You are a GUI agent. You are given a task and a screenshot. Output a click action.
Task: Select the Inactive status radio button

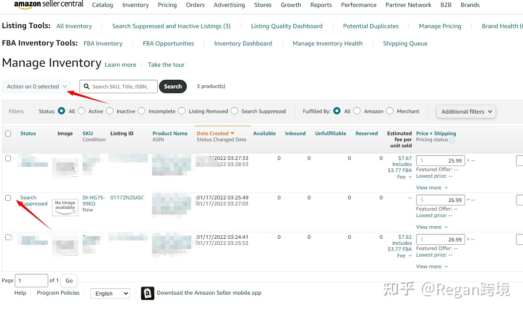109,111
